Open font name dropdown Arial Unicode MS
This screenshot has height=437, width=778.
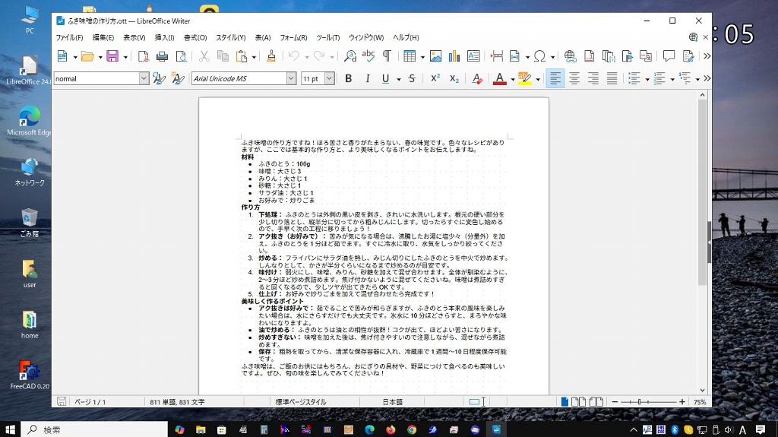point(291,78)
